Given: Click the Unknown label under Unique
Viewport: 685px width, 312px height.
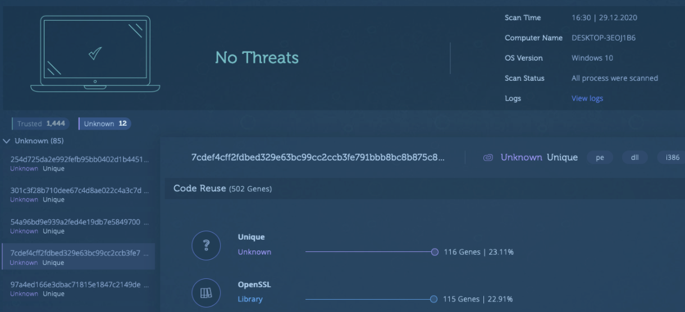Looking at the screenshot, I should pos(254,252).
